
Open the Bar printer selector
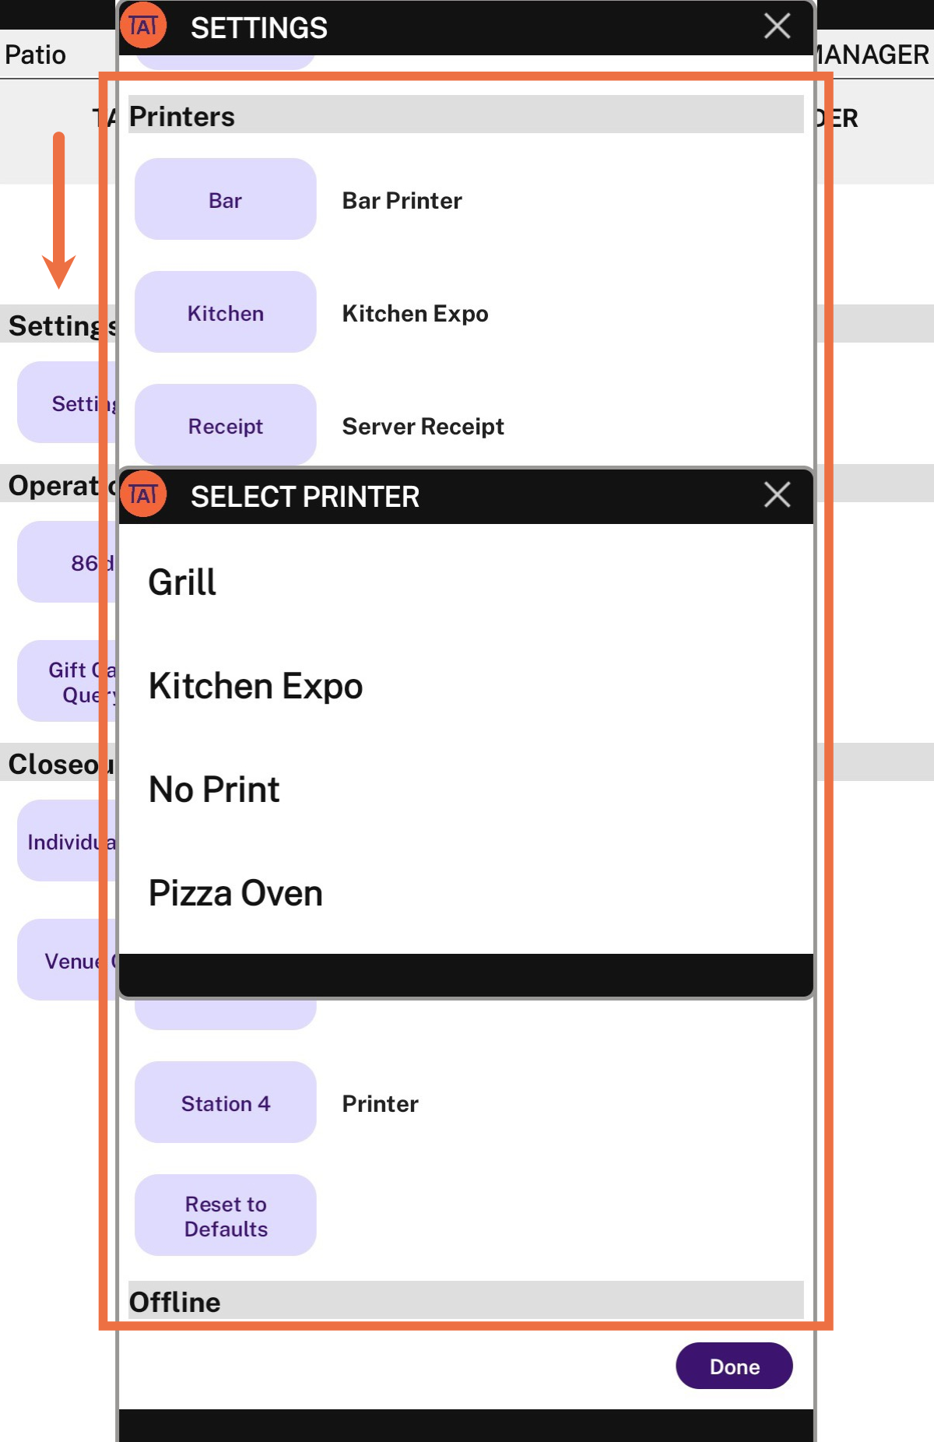(x=226, y=200)
